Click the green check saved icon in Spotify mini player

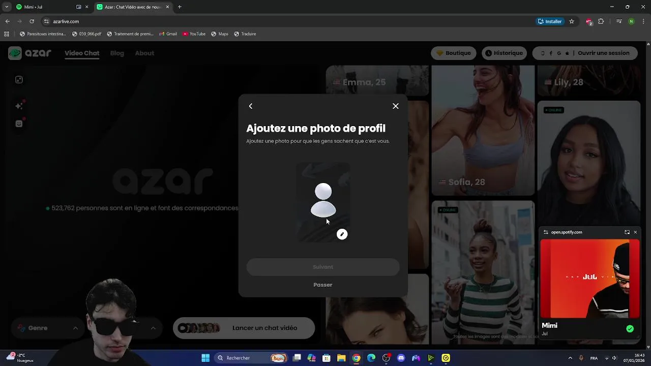[630, 329]
